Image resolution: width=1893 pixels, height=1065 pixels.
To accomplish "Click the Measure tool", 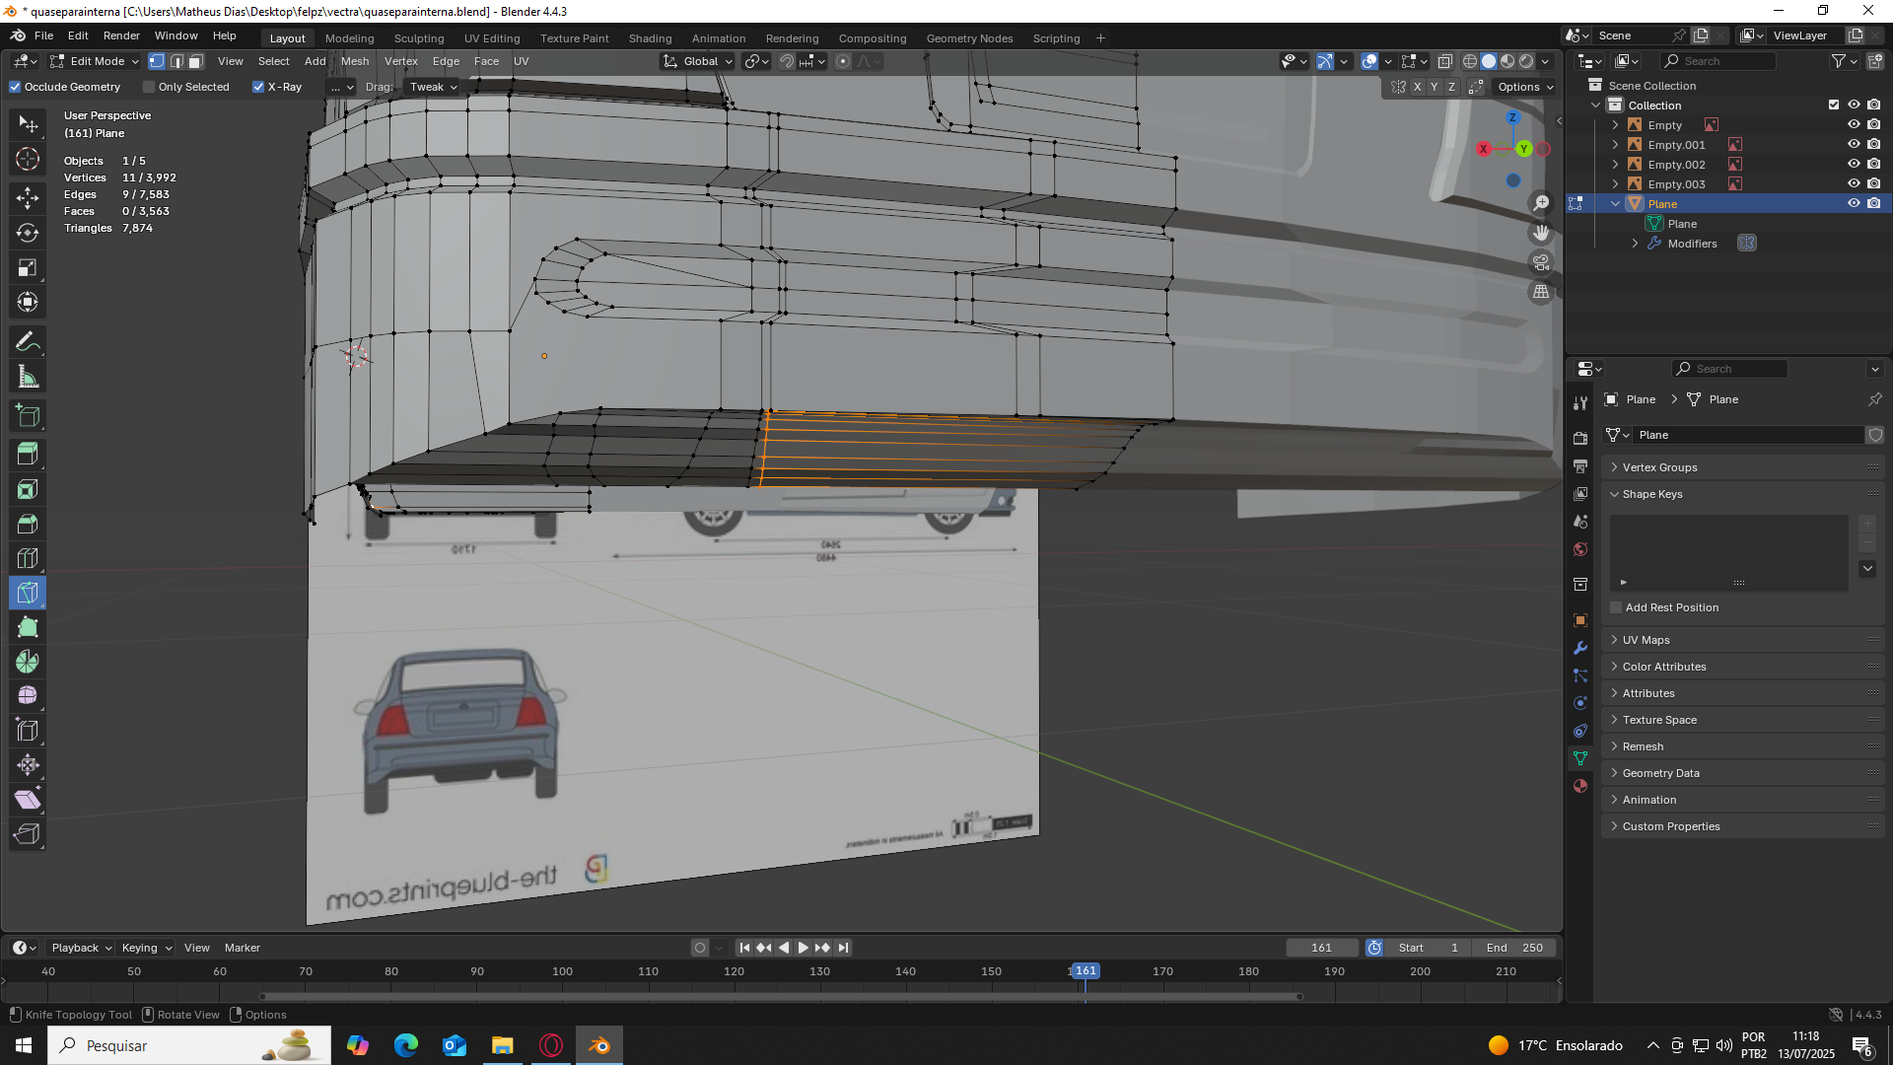I will click(28, 377).
